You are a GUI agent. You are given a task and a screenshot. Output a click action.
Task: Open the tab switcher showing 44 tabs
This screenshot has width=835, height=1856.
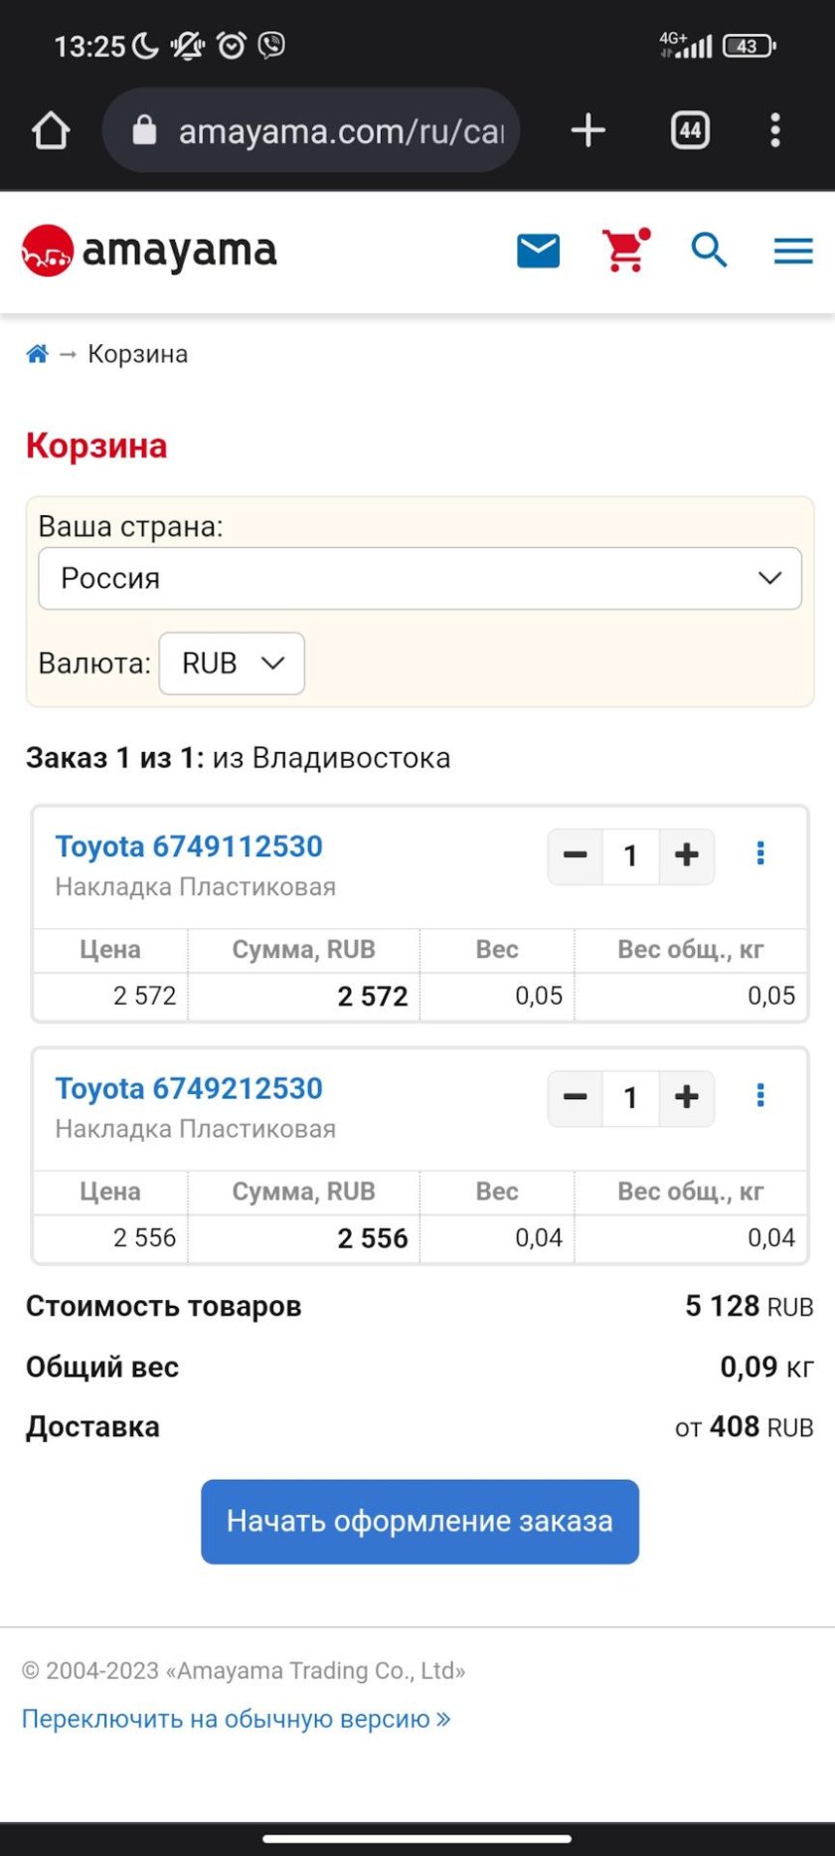click(691, 130)
